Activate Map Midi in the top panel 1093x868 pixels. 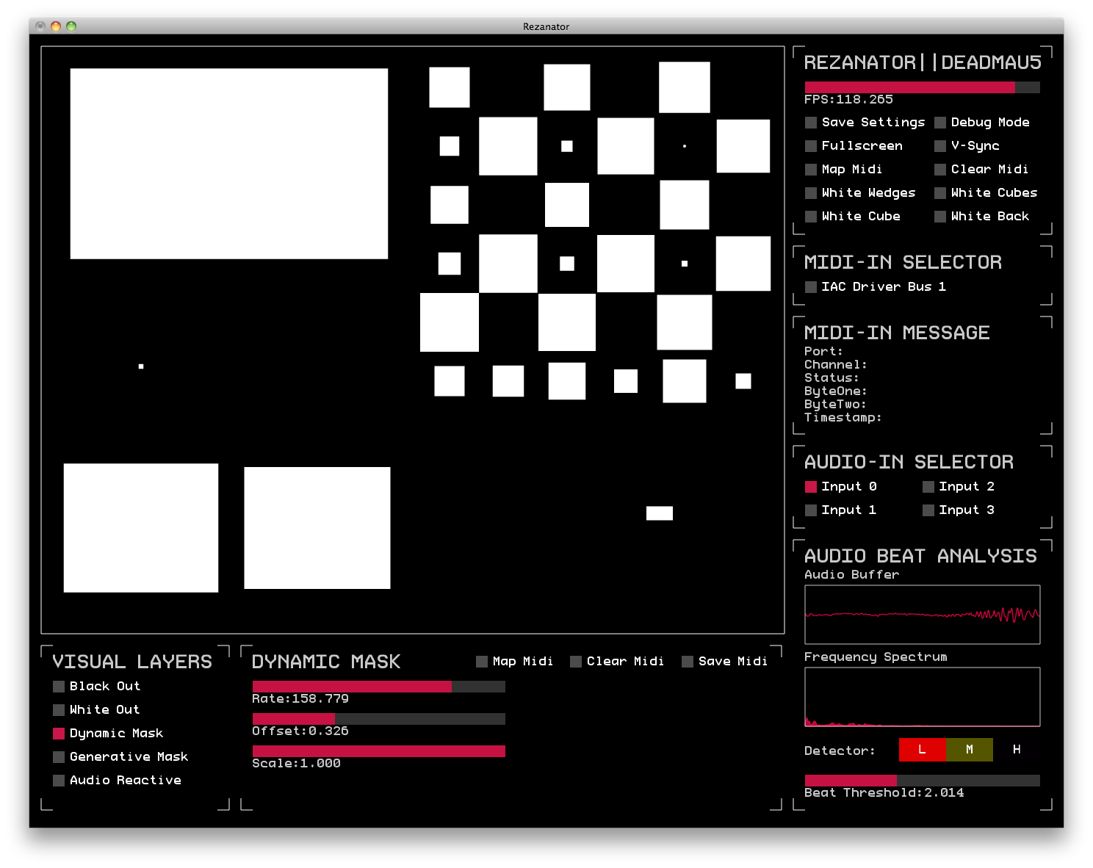(811, 170)
